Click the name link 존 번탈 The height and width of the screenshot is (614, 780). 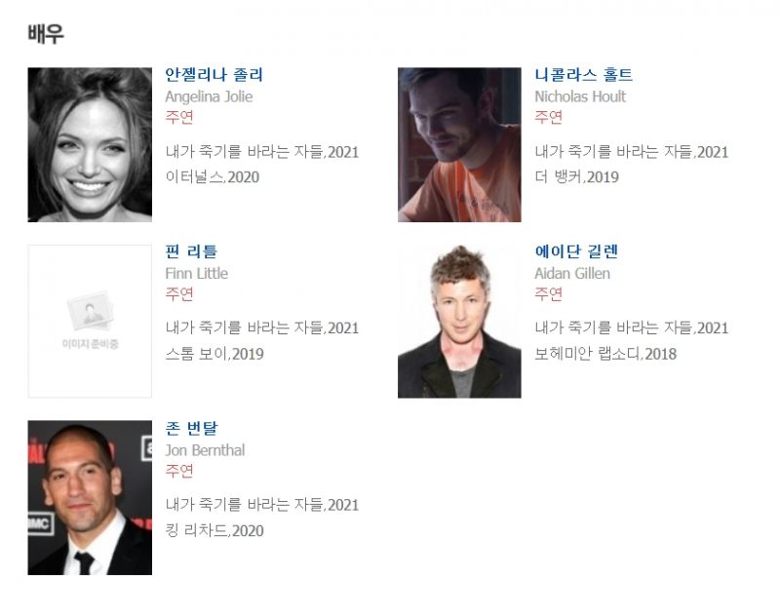tap(191, 428)
